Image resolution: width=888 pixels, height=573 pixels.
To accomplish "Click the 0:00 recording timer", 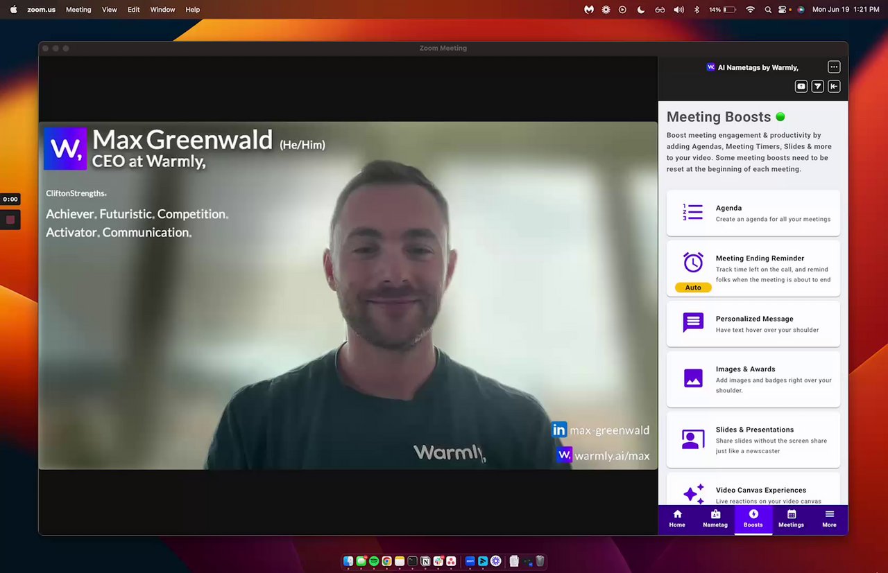I will tap(10, 200).
